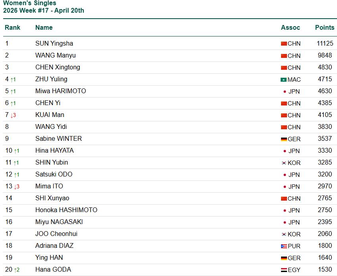The image size is (337, 276).
Task: Click the Egypt flag beside Hana GODA
Action: click(x=283, y=270)
